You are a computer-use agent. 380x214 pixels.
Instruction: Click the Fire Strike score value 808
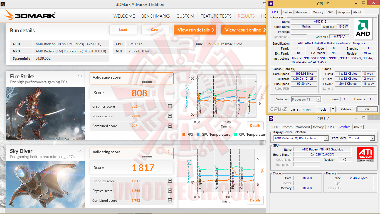pyautogui.click(x=139, y=93)
